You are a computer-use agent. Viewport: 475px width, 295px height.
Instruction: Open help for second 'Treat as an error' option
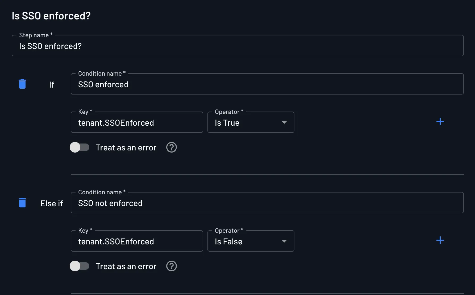(171, 266)
